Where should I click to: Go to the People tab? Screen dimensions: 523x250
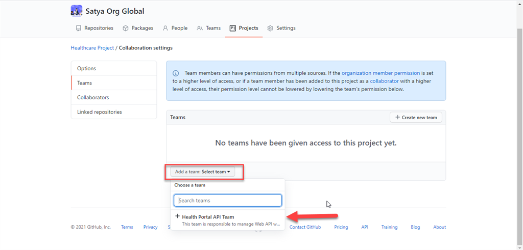175,28
